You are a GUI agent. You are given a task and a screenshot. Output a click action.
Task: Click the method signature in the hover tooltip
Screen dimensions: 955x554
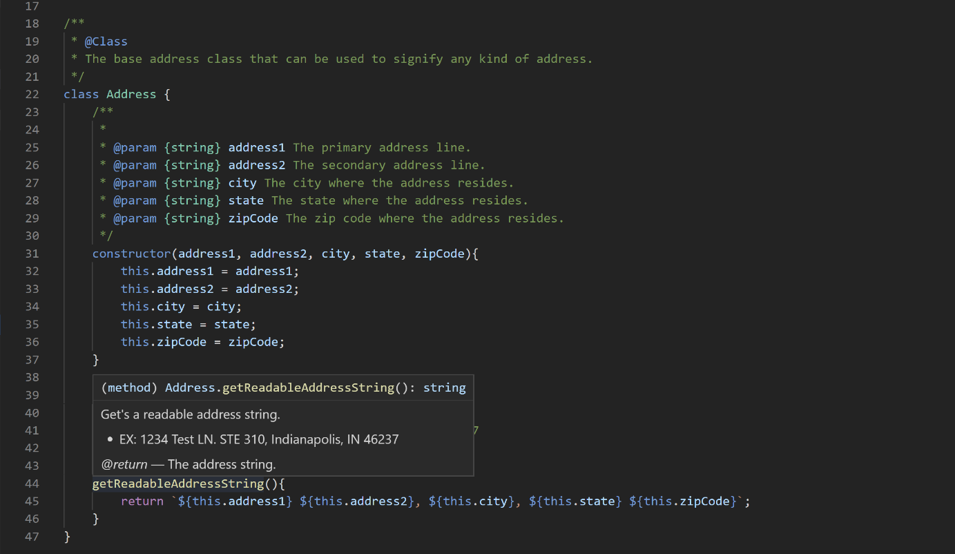click(x=283, y=388)
